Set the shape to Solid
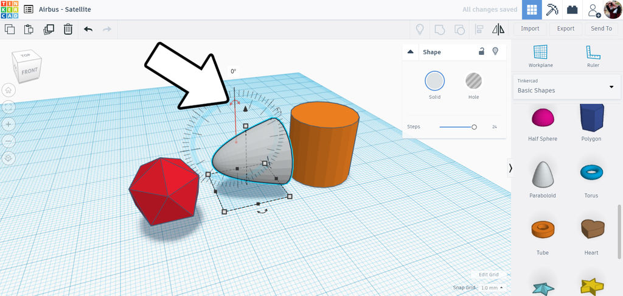Screen dimensions: 623x296 pos(434,81)
